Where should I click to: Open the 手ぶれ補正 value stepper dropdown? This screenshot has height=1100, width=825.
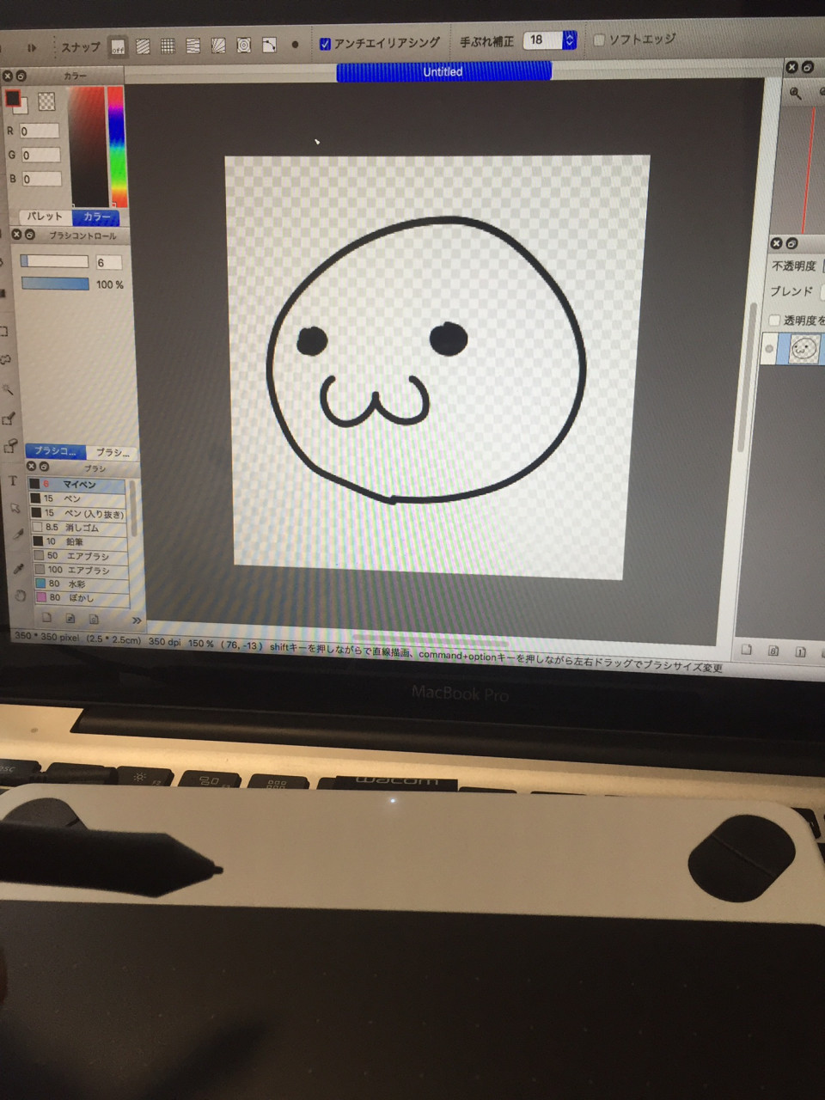pyautogui.click(x=569, y=40)
